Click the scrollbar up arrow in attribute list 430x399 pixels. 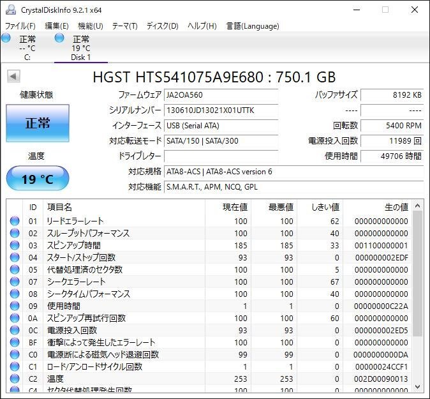pos(417,206)
